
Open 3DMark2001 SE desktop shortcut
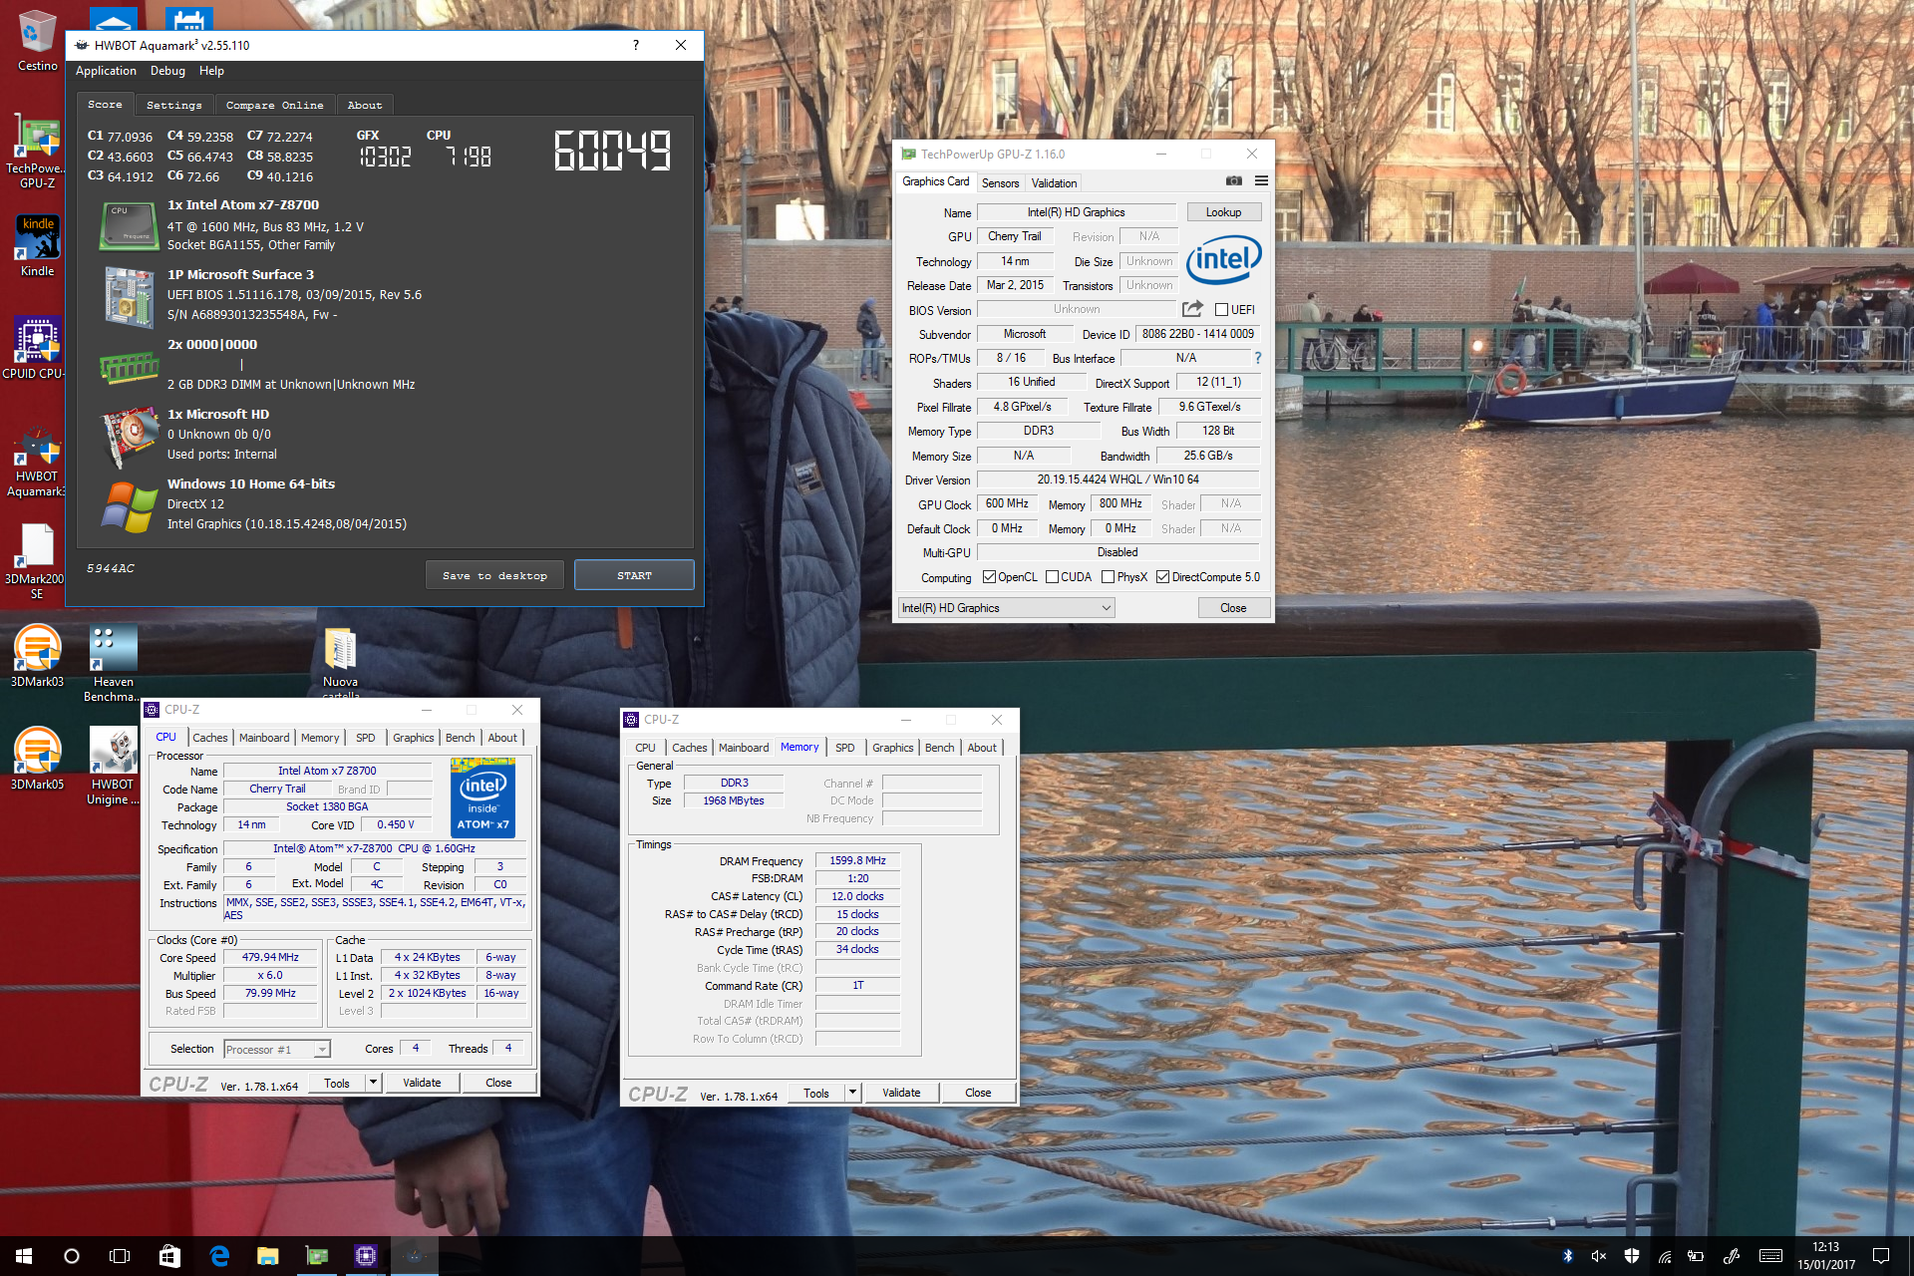[x=37, y=561]
